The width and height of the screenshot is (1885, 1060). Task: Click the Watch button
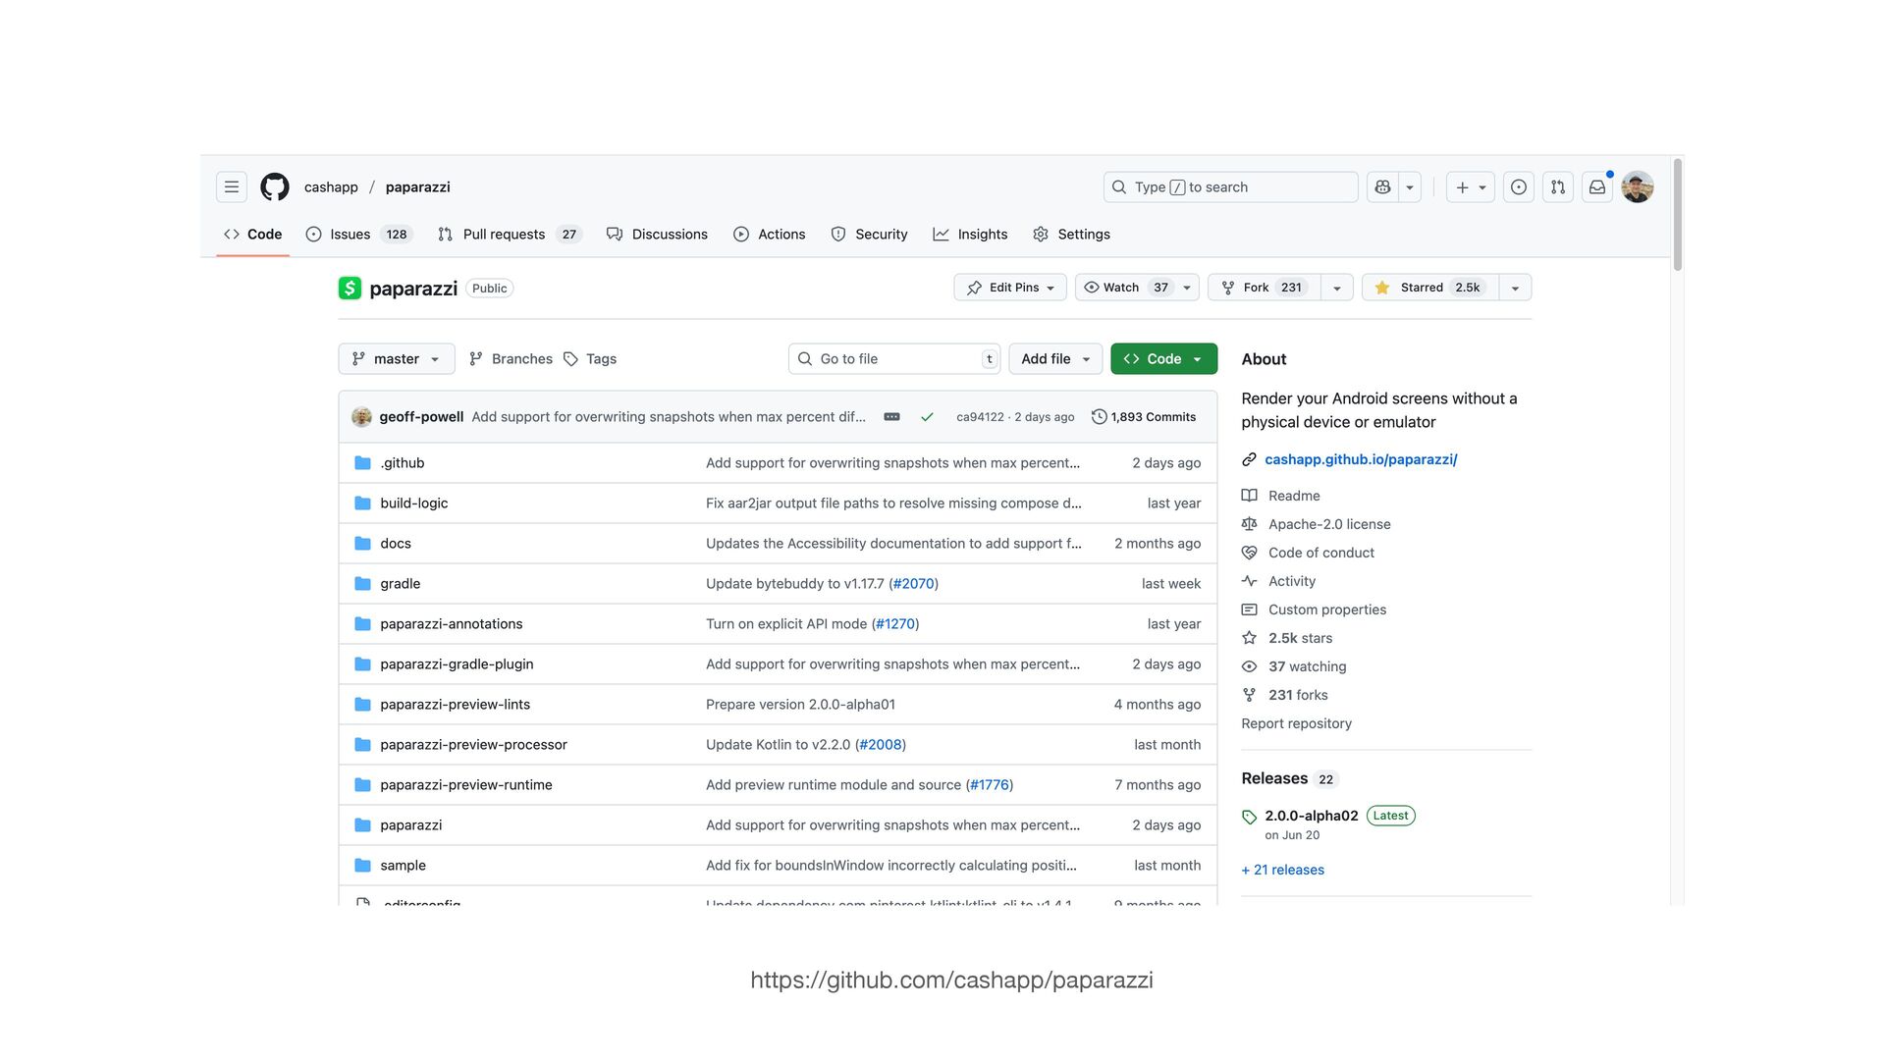1126,288
